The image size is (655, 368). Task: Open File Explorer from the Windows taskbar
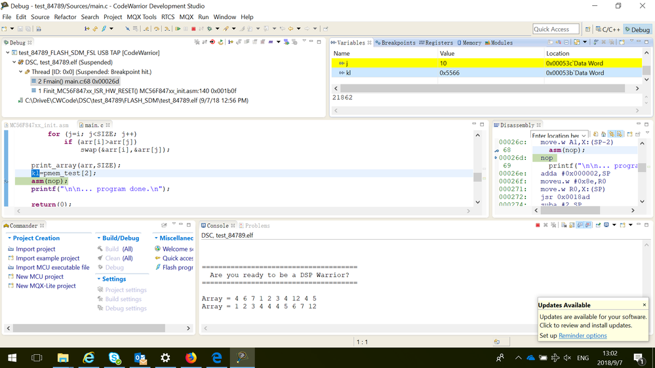point(63,358)
